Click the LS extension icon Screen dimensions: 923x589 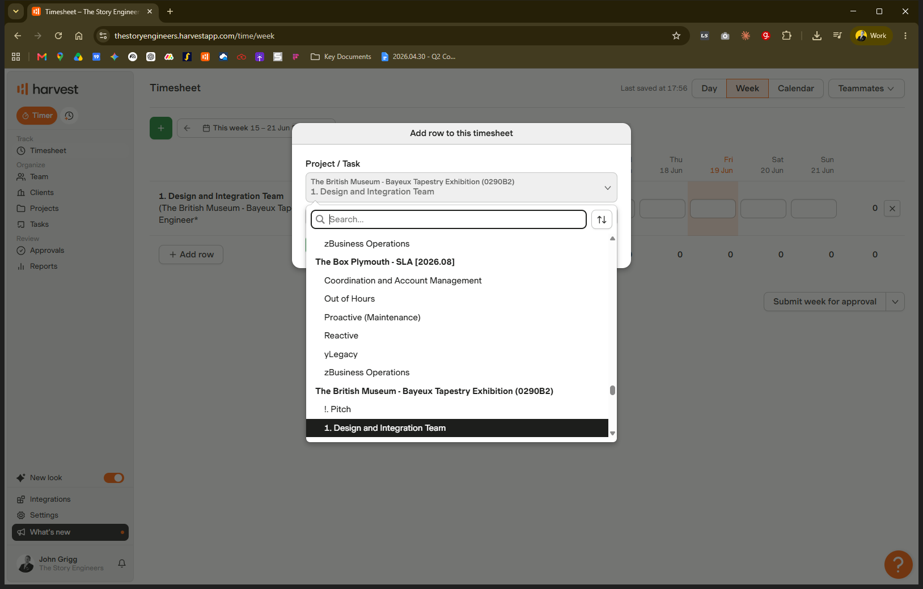click(x=705, y=36)
